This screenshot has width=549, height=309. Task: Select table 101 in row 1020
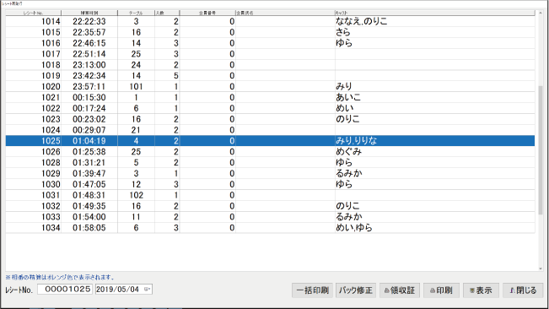point(136,86)
